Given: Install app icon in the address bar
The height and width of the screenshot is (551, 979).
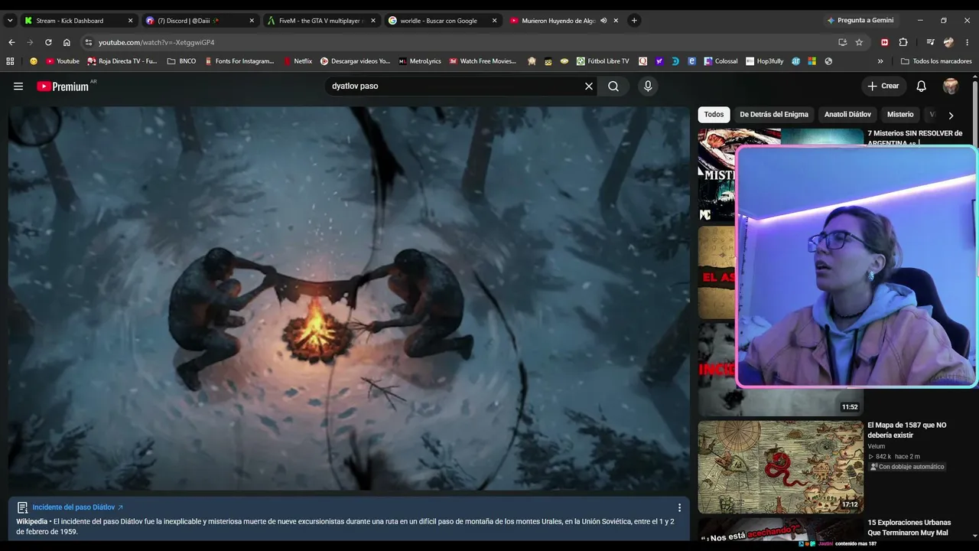Looking at the screenshot, I should coord(842,43).
